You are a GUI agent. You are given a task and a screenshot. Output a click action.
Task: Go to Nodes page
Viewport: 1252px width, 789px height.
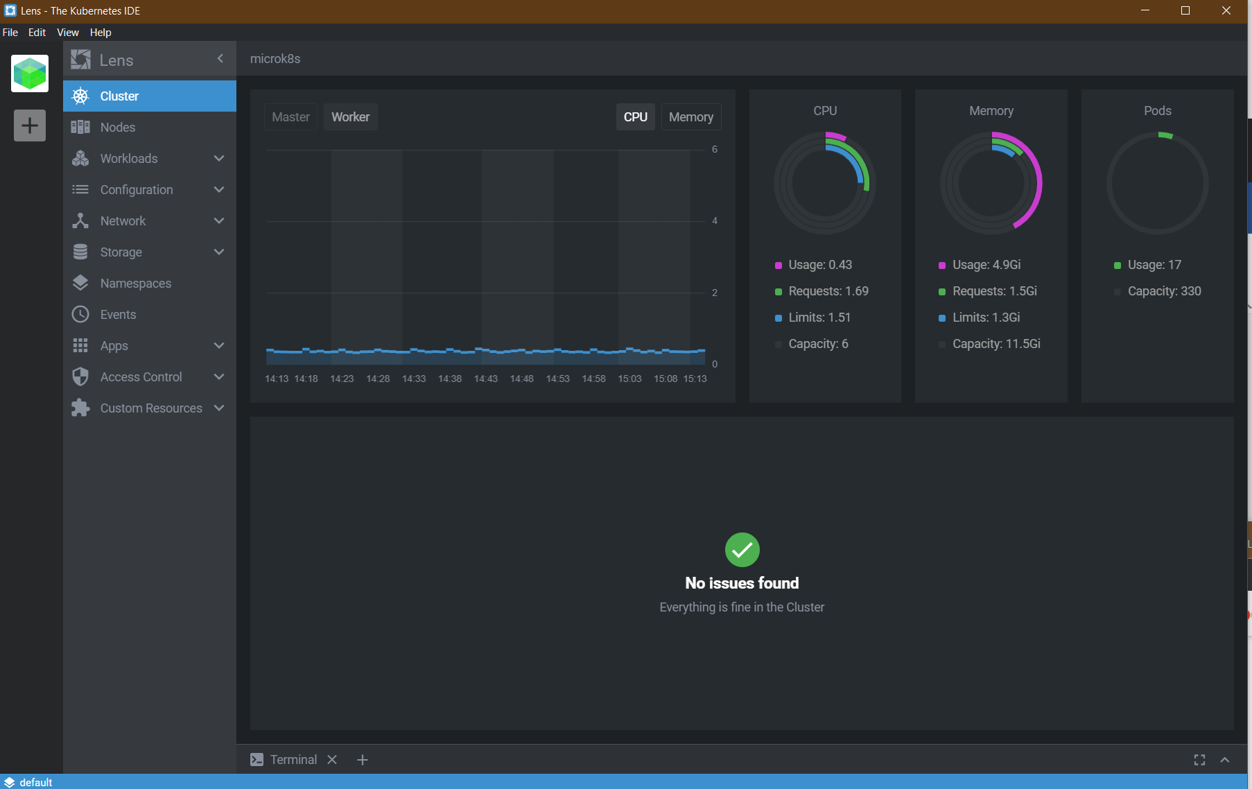150,127
